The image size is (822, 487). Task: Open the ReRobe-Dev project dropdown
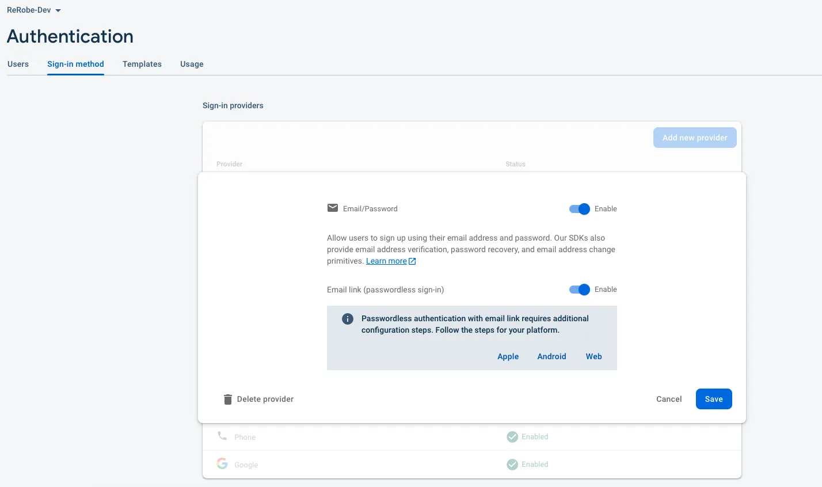(x=34, y=10)
